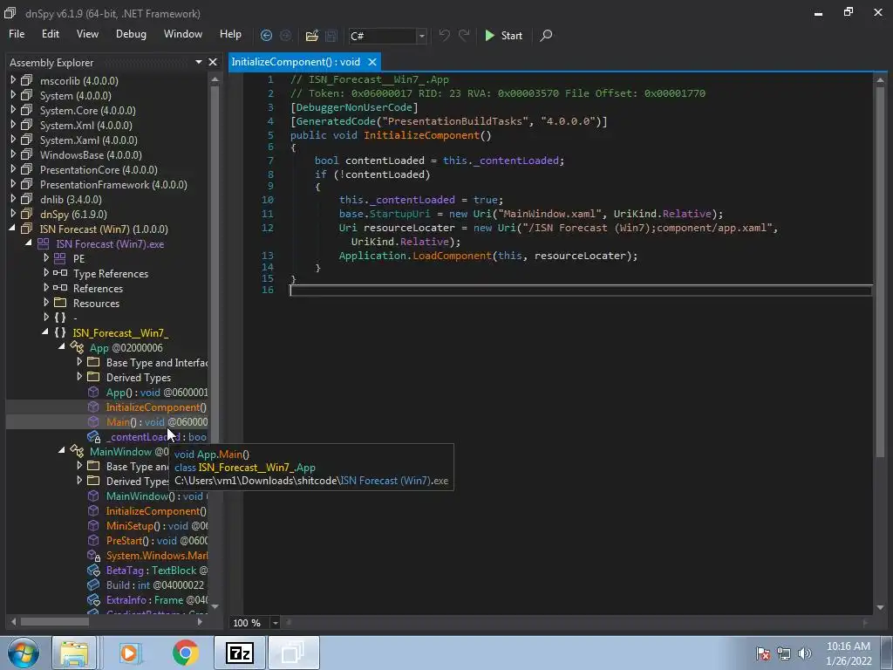Click the _contentLoaded field icon
Screen dimensions: 893x670
(x=93, y=437)
